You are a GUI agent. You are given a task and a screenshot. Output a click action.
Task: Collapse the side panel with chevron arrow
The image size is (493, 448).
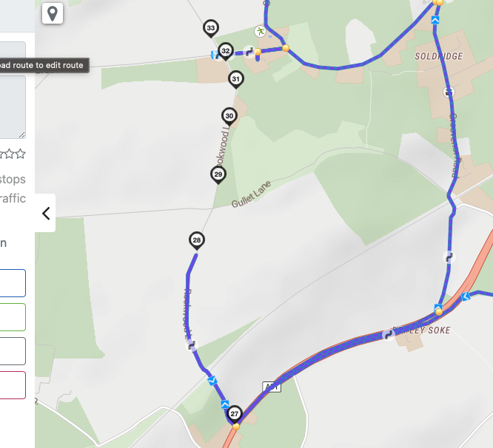46,213
